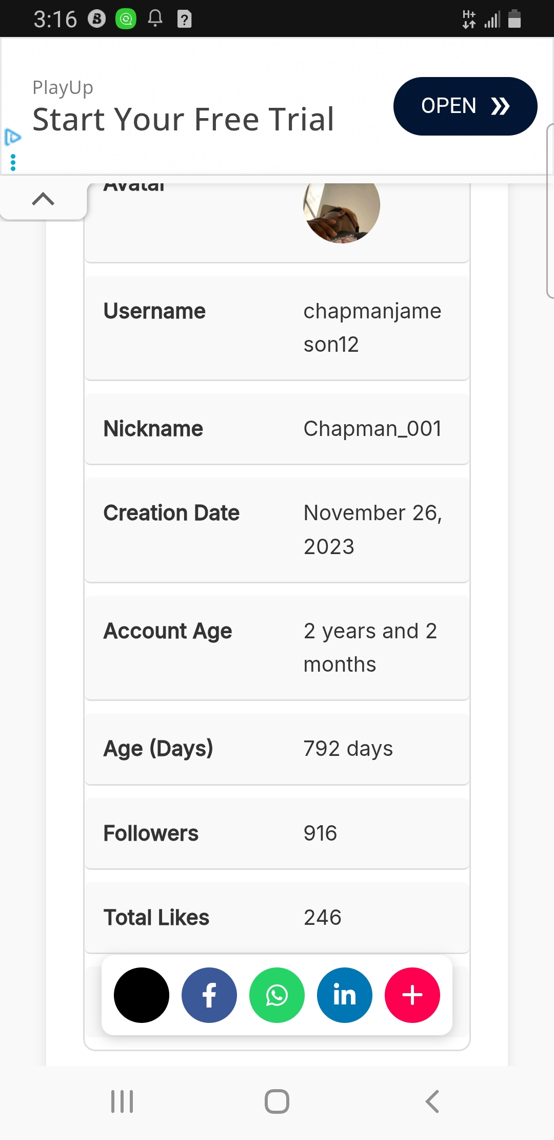Tap the notification bell status icon
This screenshot has height=1140, width=554.
click(155, 19)
